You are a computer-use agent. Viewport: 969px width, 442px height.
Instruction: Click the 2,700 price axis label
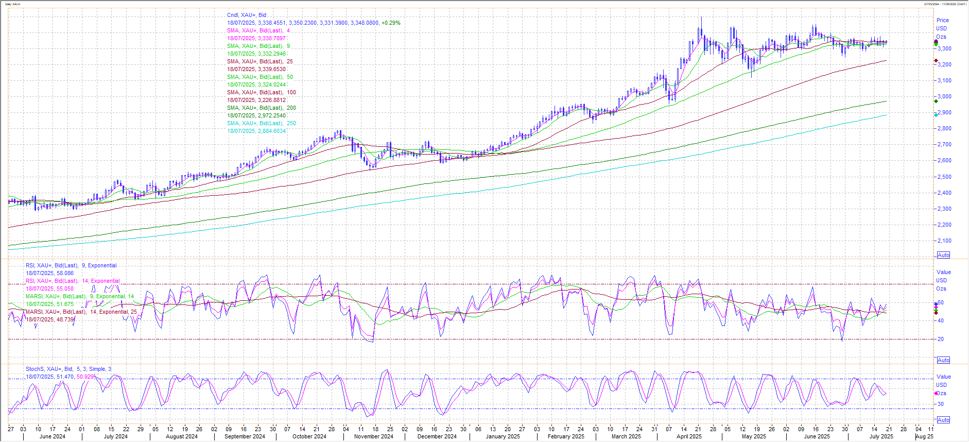pos(944,144)
